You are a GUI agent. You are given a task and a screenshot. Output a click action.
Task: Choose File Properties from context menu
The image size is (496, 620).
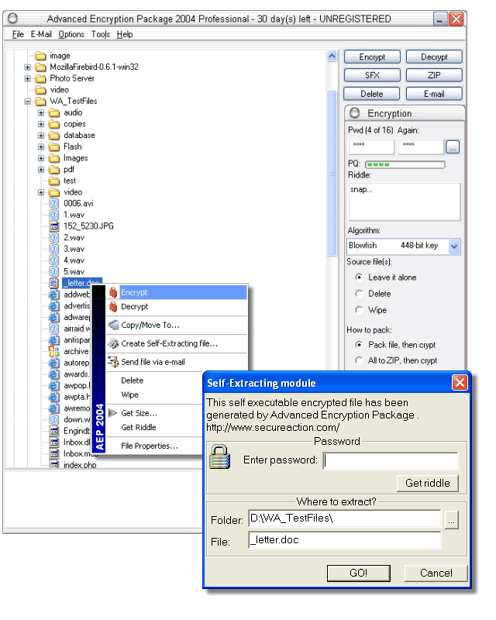click(x=150, y=446)
